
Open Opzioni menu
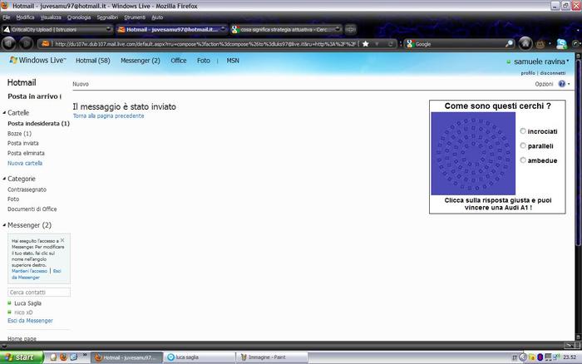(x=544, y=84)
